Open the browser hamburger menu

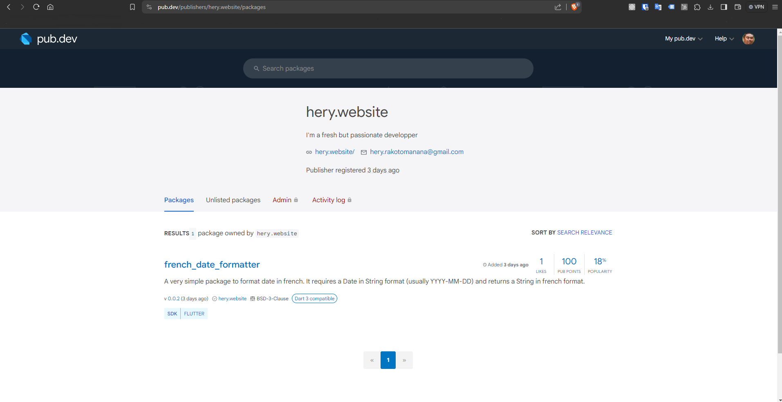pyautogui.click(x=775, y=7)
